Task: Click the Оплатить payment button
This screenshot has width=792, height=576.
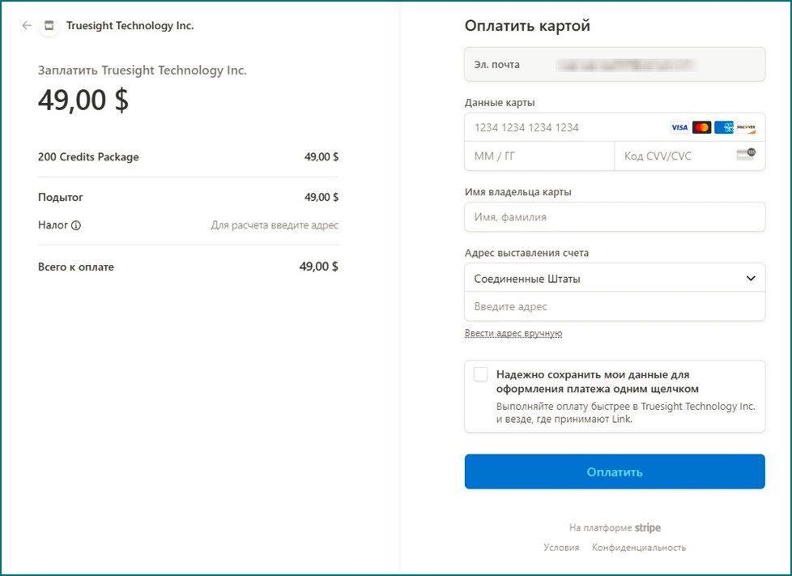Action: click(x=615, y=471)
